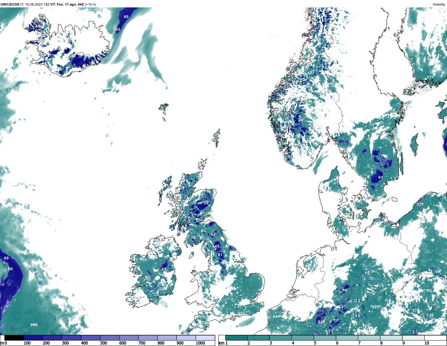Screen dimensions: 447x346
Task: Click the '108' value on Norway's west coast
Action: [x=283, y=143]
